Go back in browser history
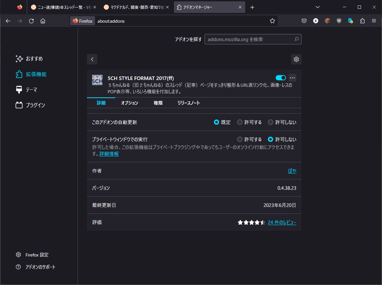 point(8,21)
